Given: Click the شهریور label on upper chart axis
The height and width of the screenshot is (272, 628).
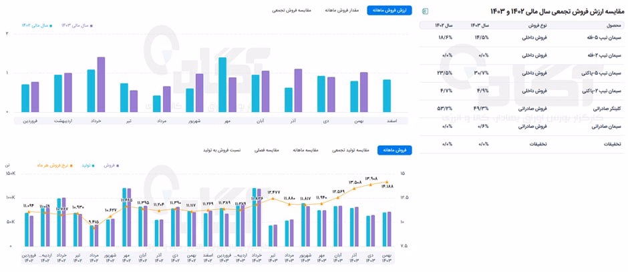Looking at the screenshot, I should pyautogui.click(x=194, y=120).
